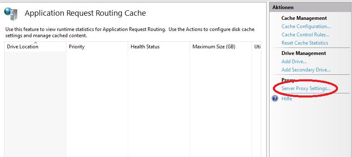Click the Application Request Routing globe server icon
The width and height of the screenshot is (352, 157).
tap(11, 14)
